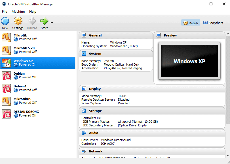The height and width of the screenshot is (164, 230).
Task: Select the MikrotikOS VM icon
Action: (6, 101)
